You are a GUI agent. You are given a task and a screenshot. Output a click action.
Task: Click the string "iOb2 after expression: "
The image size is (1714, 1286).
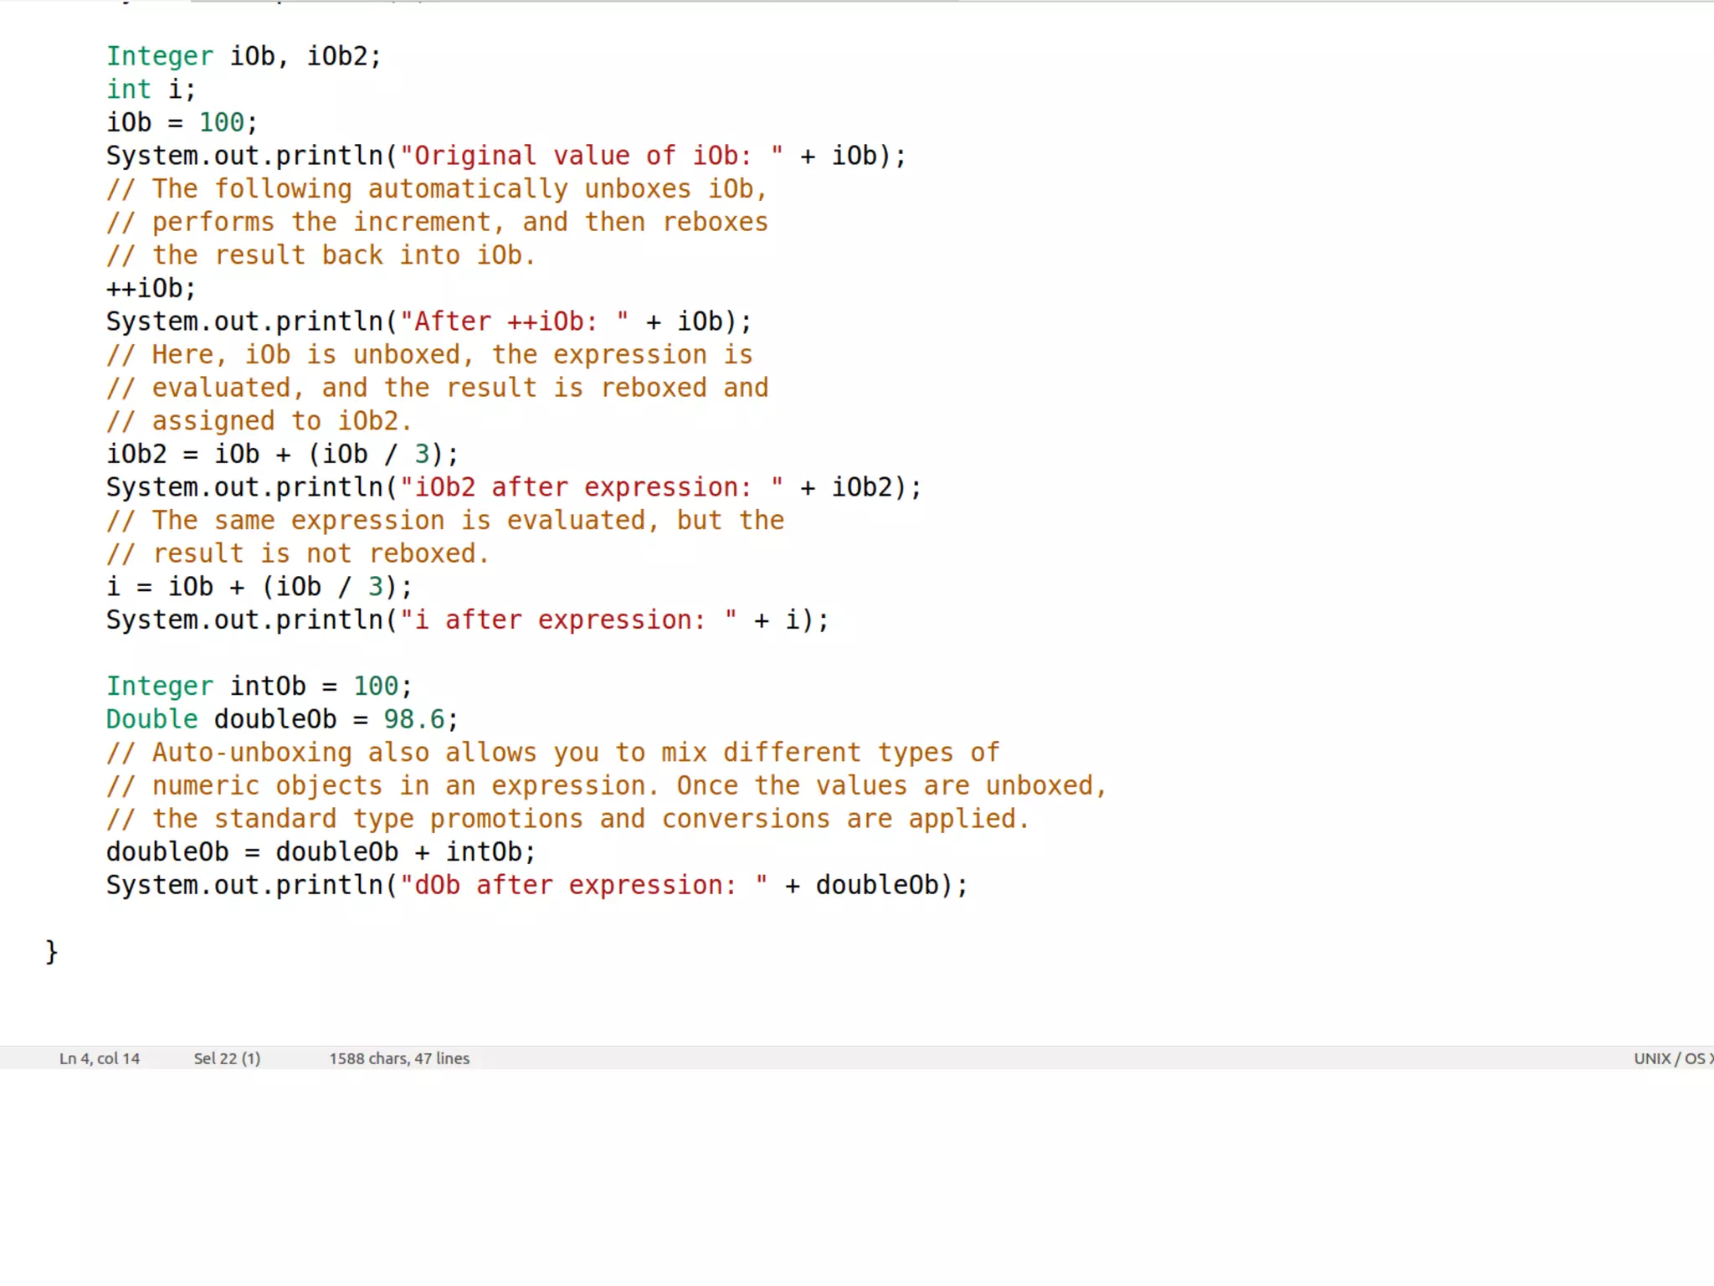591,487
